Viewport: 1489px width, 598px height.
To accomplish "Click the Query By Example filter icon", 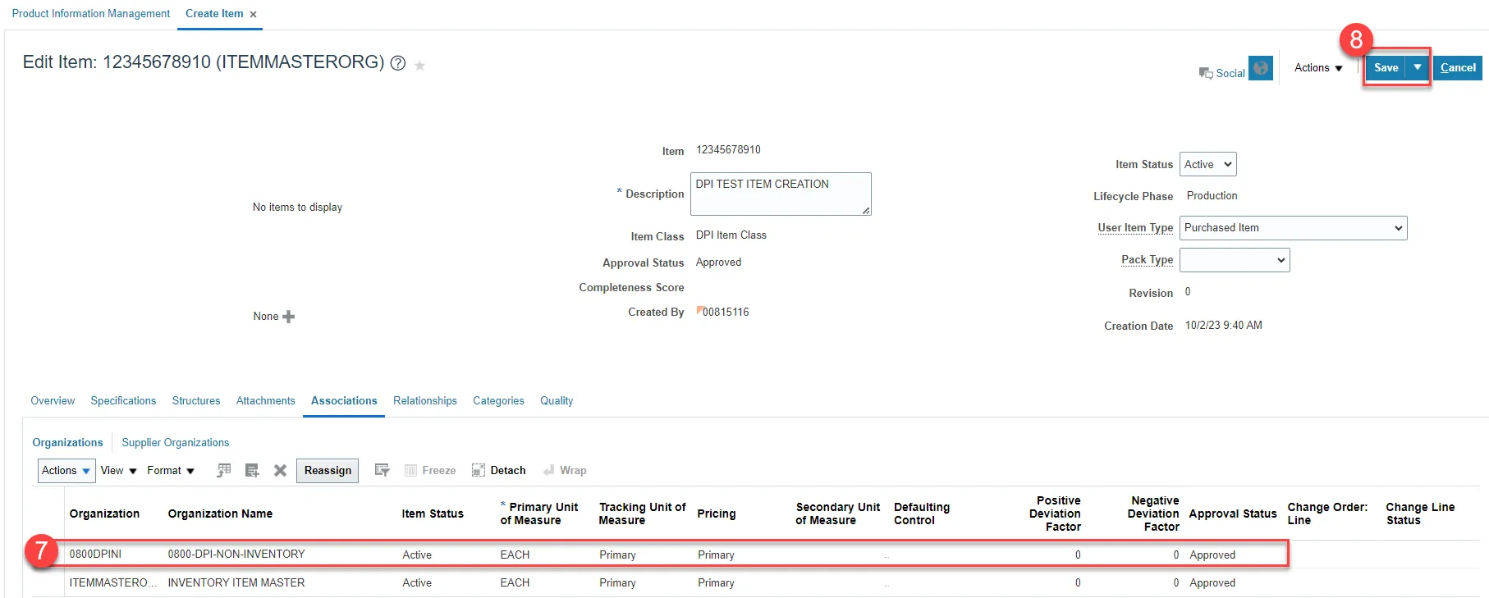I will click(382, 470).
